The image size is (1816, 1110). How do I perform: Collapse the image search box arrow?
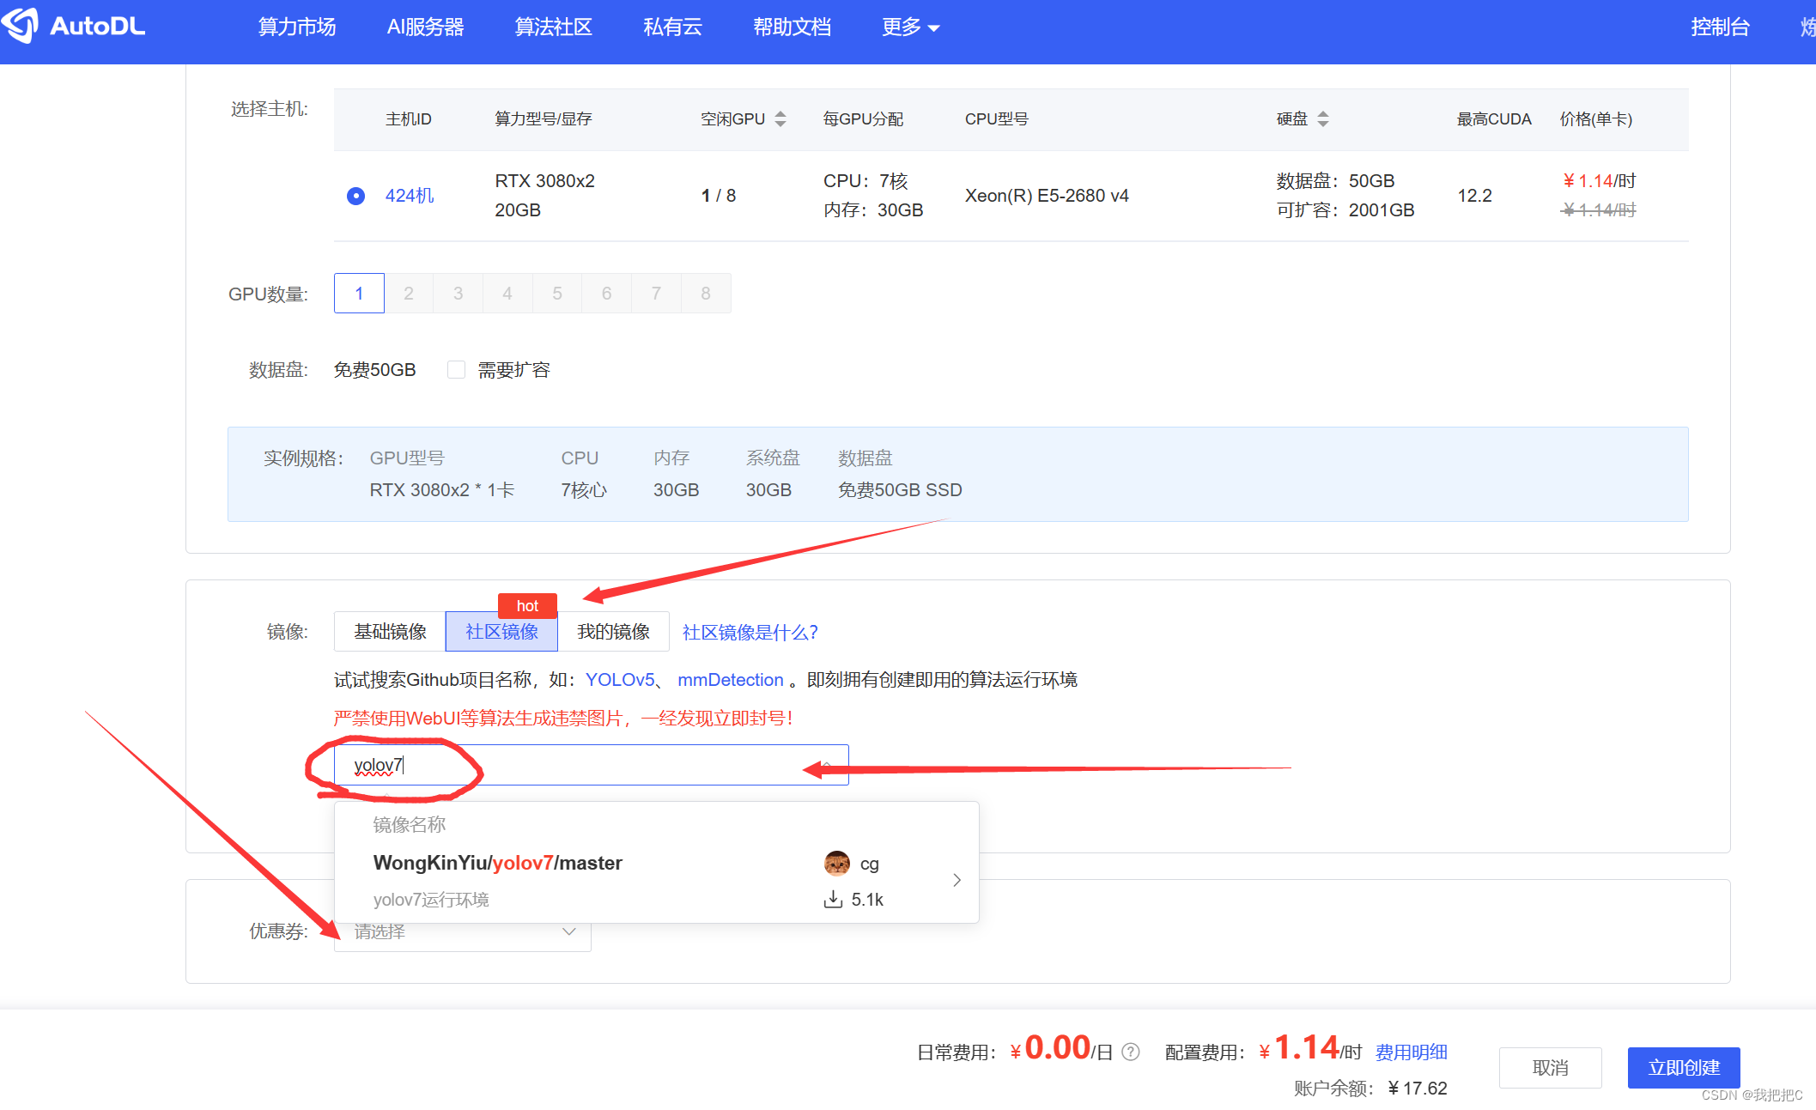coord(826,765)
